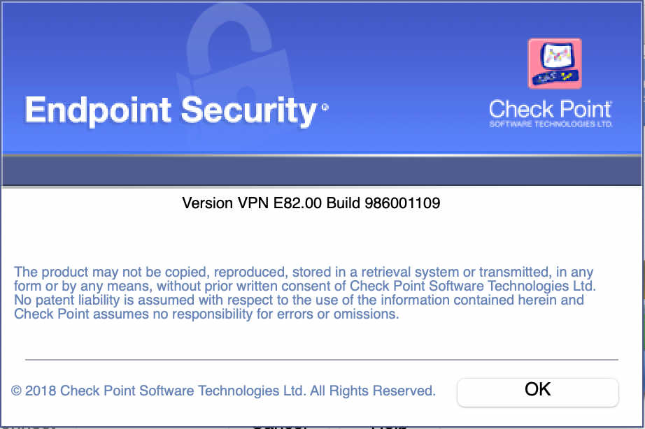Click the Software Technologies Ltd. tagline

tap(551, 124)
